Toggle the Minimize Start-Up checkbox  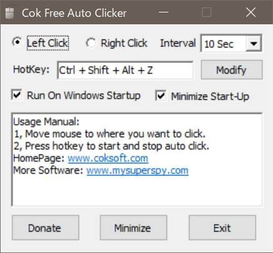pyautogui.click(x=161, y=95)
